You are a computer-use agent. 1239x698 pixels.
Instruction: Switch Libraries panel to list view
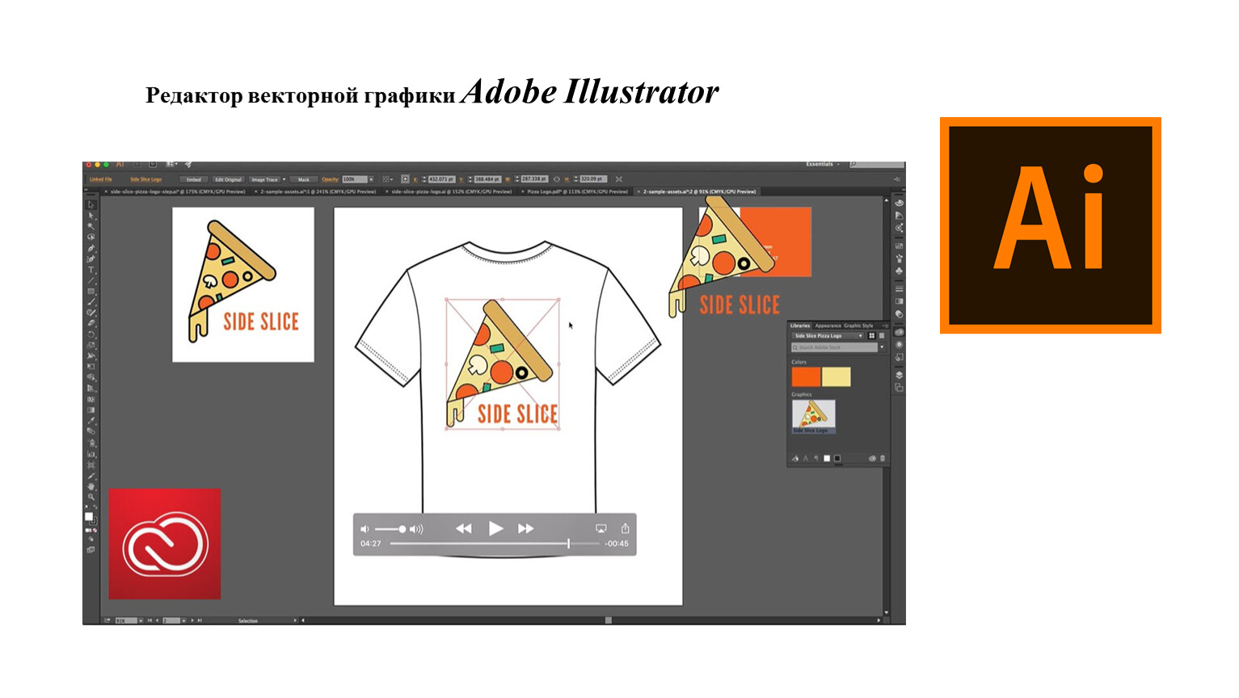[x=882, y=336]
